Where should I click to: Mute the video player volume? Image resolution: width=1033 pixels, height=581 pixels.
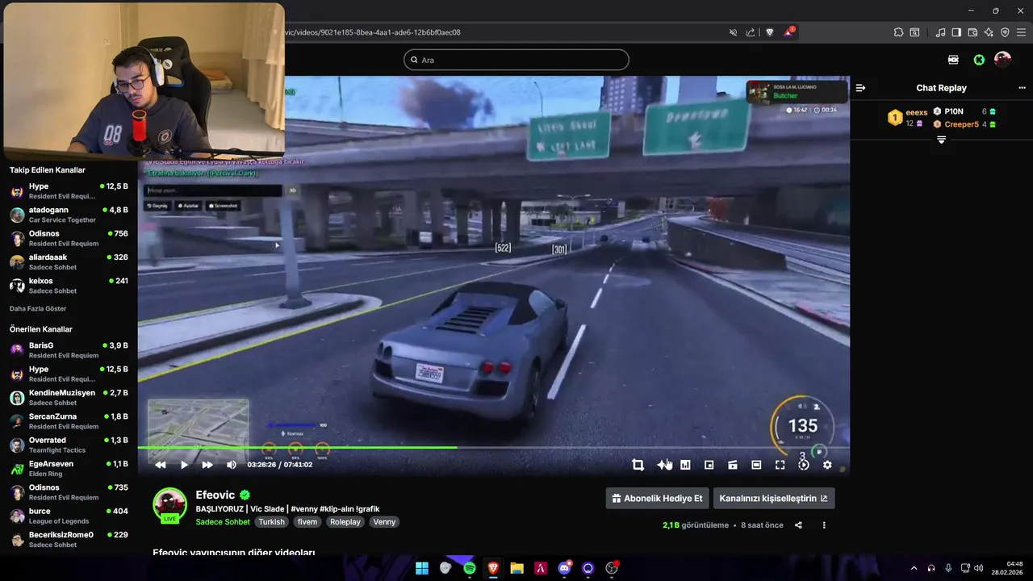(x=232, y=465)
